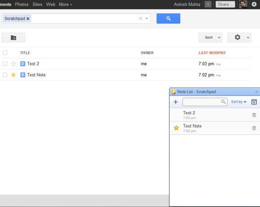The width and height of the screenshot is (260, 207).
Task: Click Scratchpad app icon in Note List title
Action: pos(173,92)
